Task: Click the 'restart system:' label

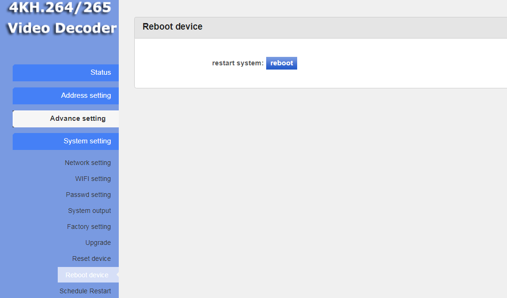Action: 238,63
